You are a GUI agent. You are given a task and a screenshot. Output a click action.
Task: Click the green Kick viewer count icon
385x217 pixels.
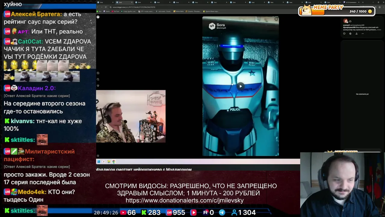[144, 212]
